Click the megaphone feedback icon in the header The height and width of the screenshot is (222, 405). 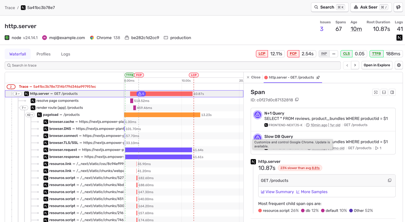click(x=398, y=7)
